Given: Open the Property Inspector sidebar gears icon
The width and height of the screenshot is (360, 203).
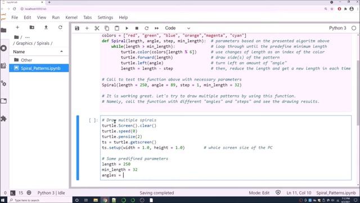Looking at the screenshot, I should [4, 83].
